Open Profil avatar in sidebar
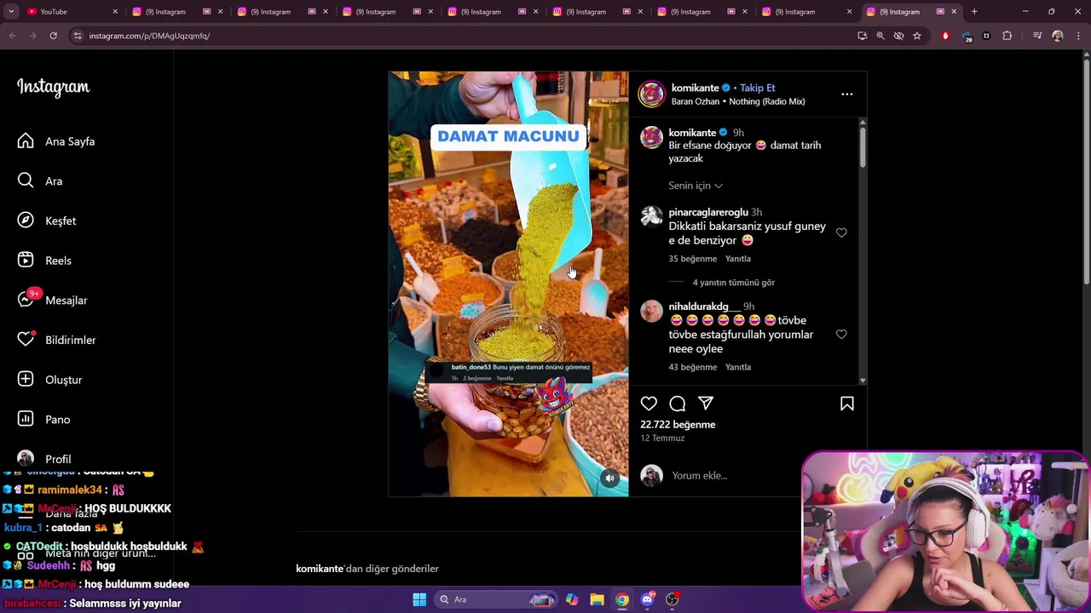The width and height of the screenshot is (1091, 613). [x=26, y=459]
